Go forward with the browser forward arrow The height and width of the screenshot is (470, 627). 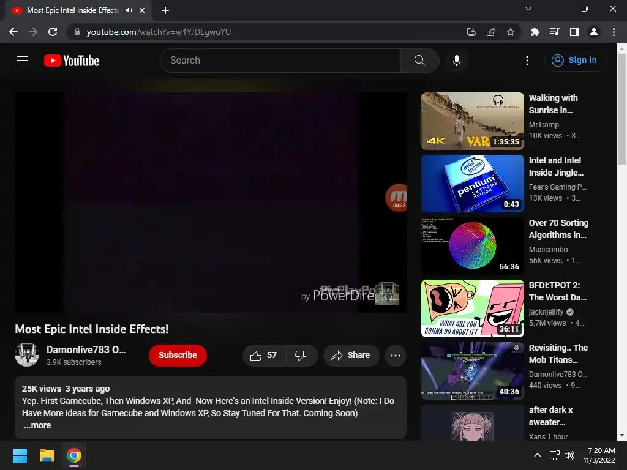point(33,32)
